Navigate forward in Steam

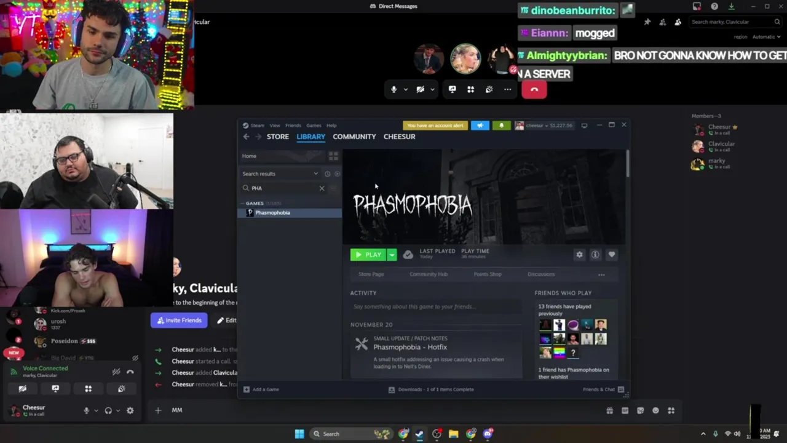click(x=258, y=137)
